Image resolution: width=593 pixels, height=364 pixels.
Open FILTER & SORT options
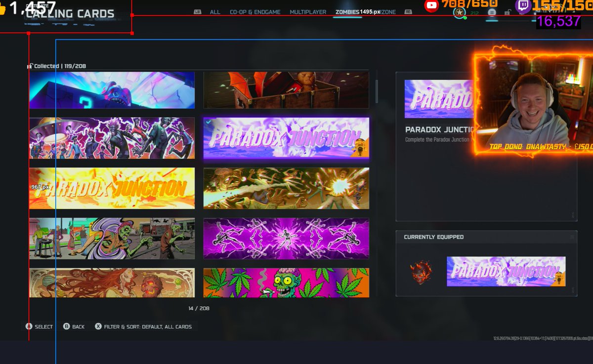[143, 326]
